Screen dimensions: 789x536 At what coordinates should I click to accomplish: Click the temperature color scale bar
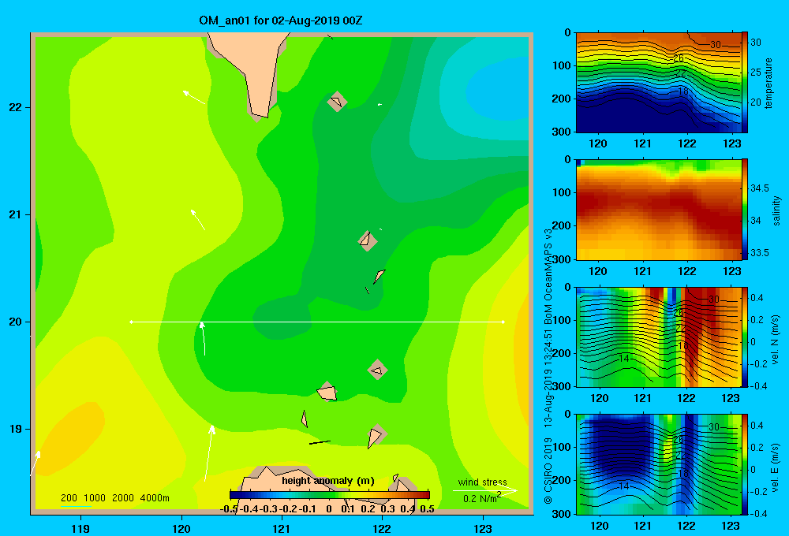[745, 83]
